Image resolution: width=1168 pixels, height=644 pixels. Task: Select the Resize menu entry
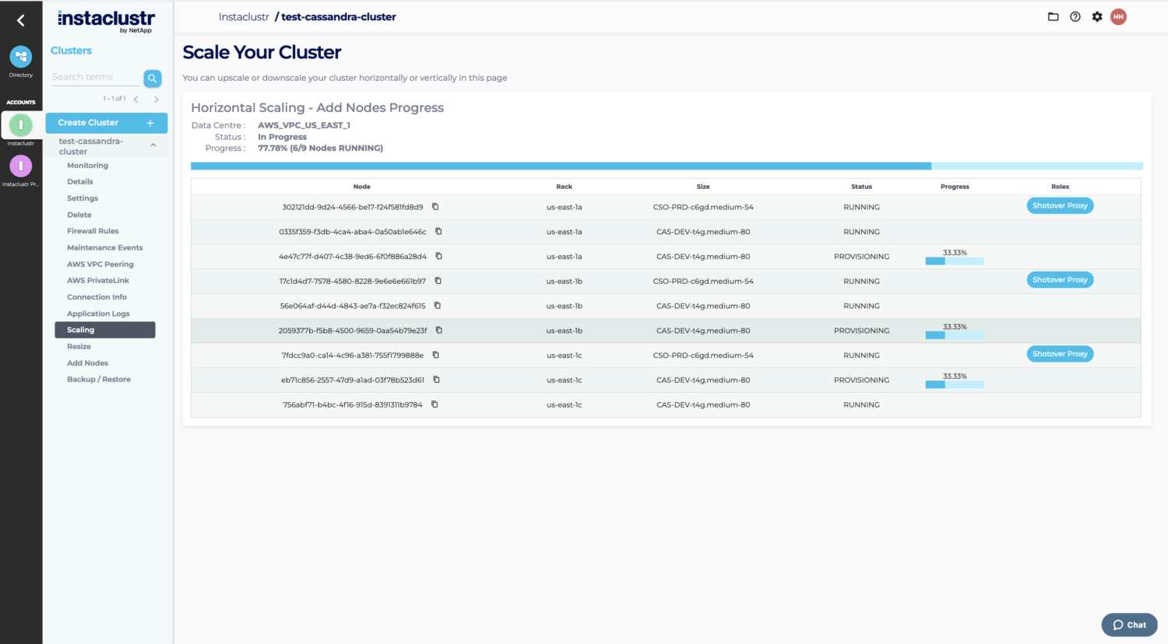[x=79, y=346]
